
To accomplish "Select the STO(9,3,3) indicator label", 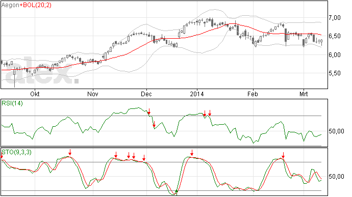I will (x=16, y=152).
